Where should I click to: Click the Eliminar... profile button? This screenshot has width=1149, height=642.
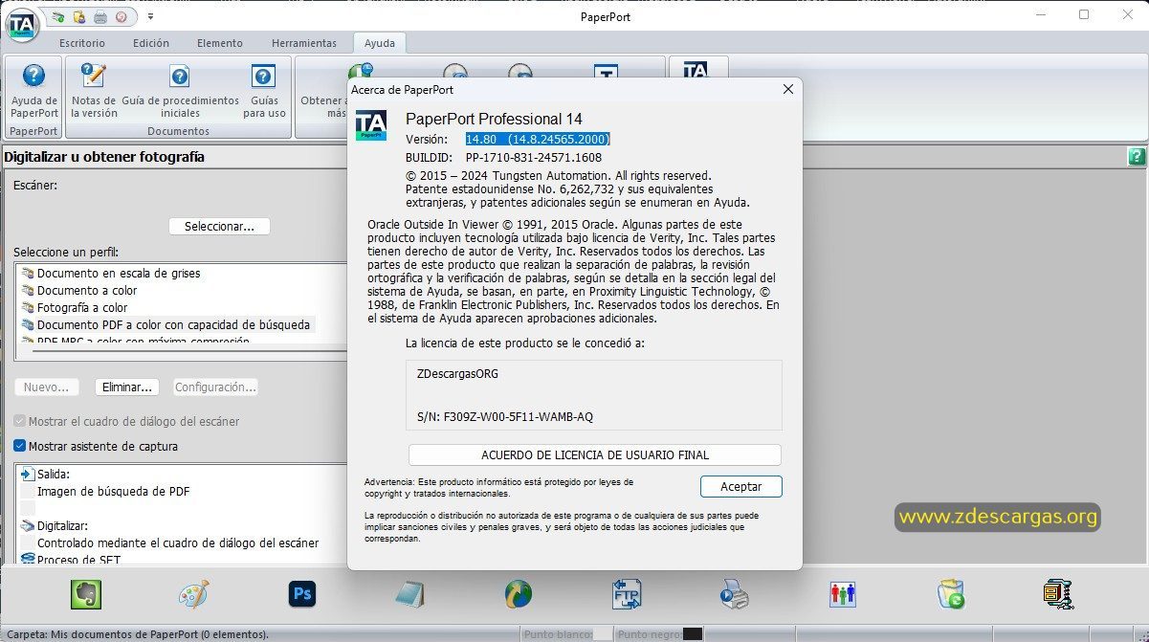click(x=129, y=387)
